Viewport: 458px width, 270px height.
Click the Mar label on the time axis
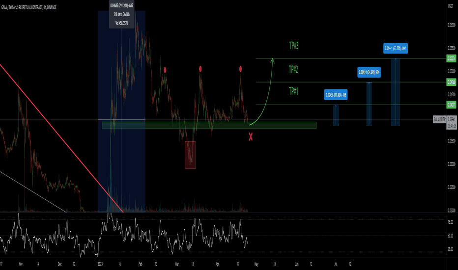[177, 264]
